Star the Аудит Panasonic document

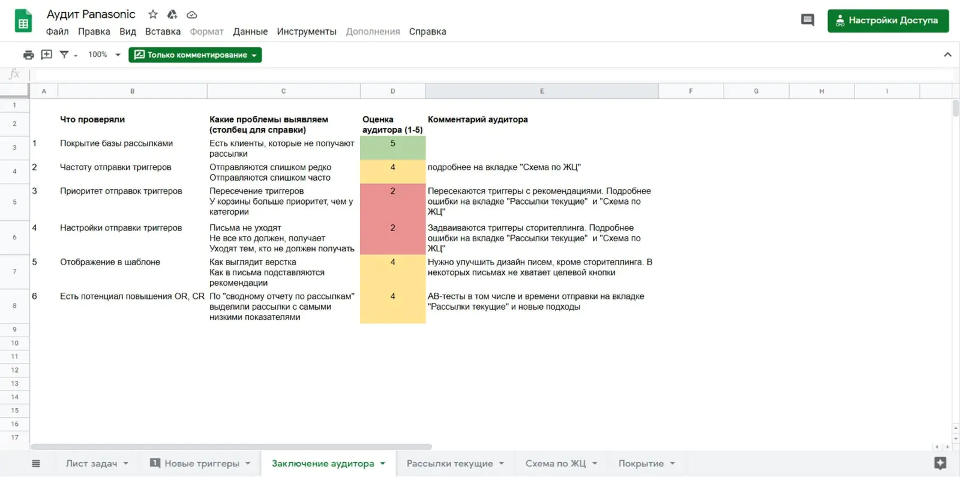coord(153,14)
